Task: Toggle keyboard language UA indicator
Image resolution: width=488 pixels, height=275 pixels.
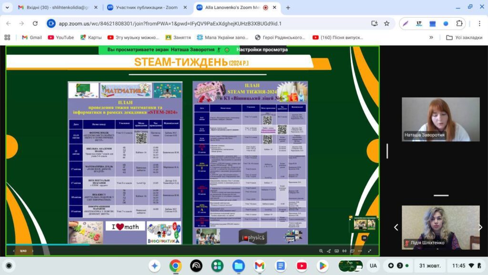Action: [373, 265]
